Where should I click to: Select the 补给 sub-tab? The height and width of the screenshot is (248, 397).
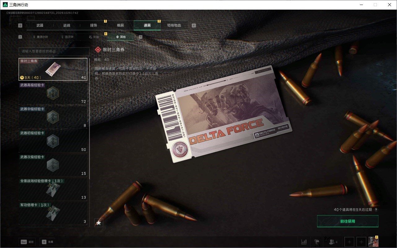[x=94, y=37]
